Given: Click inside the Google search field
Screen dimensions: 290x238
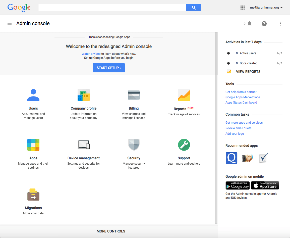Looking at the screenshot, I should pyautogui.click(x=112, y=8).
